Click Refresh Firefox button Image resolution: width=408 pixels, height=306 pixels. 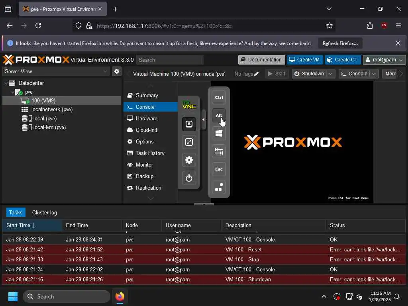[340, 43]
